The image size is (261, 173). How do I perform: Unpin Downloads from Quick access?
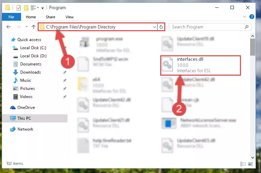[x=64, y=72]
